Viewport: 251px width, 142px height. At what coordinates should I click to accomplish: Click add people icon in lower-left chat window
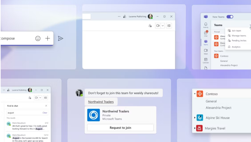[30, 98]
